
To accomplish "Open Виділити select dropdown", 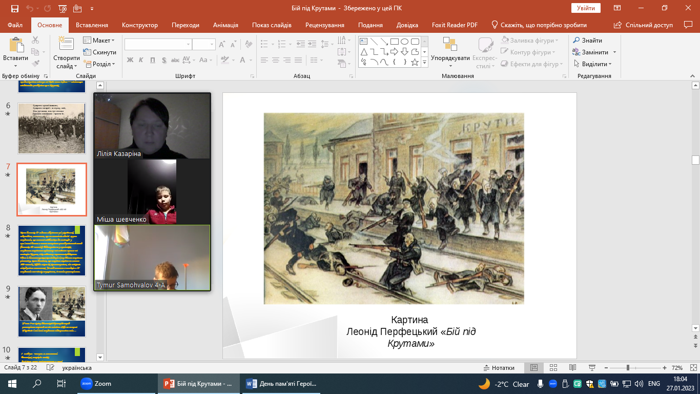I will coord(592,64).
